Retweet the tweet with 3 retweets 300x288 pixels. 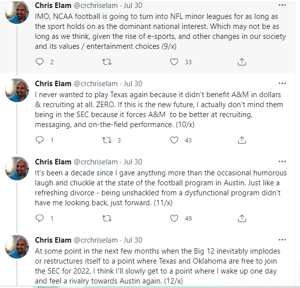pos(106,141)
